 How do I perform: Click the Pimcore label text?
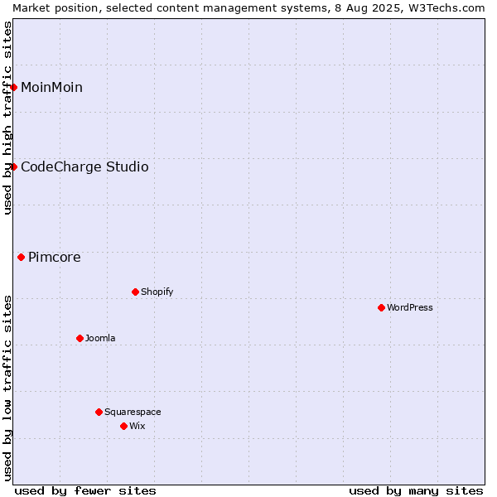54,257
